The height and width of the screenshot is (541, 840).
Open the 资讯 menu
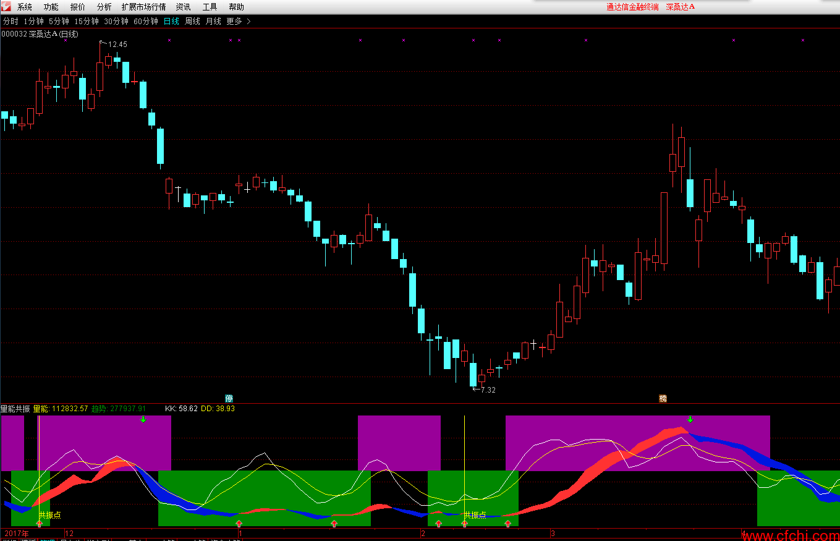183,7
